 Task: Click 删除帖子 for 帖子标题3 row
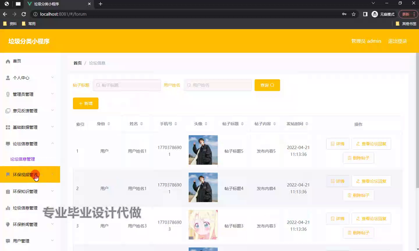click(x=358, y=233)
